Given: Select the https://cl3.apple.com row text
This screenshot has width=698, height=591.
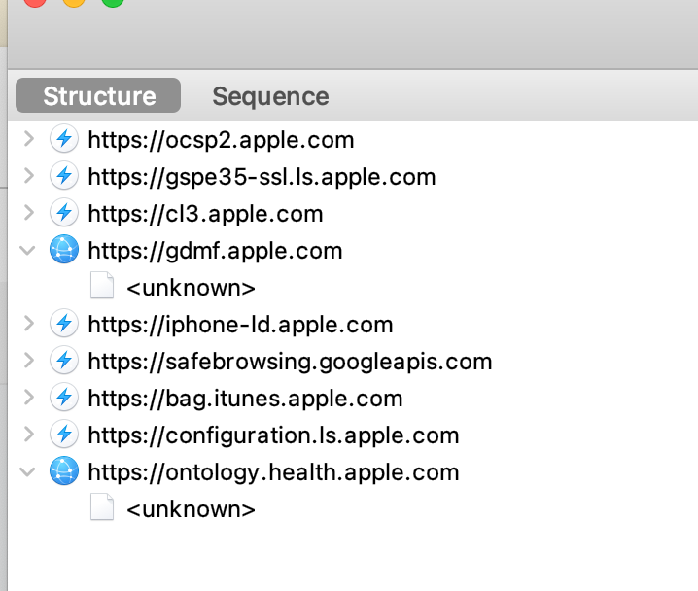Looking at the screenshot, I should [x=205, y=215].
